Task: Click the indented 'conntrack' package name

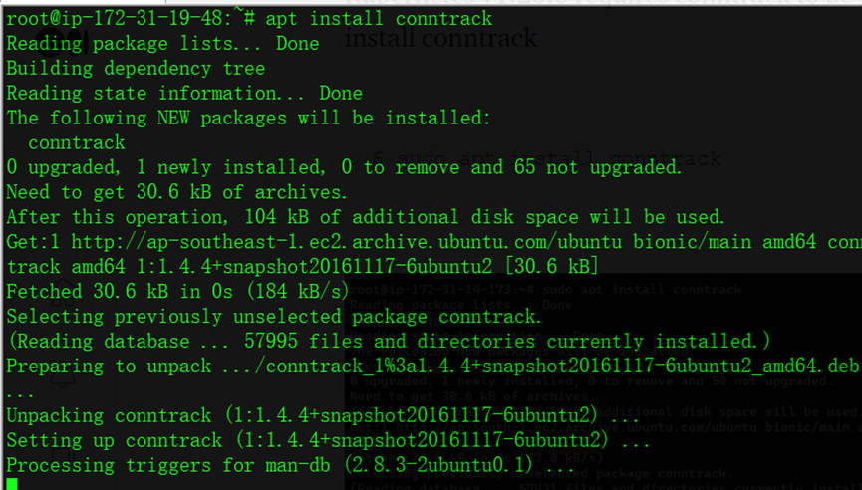Action: pyautogui.click(x=77, y=143)
